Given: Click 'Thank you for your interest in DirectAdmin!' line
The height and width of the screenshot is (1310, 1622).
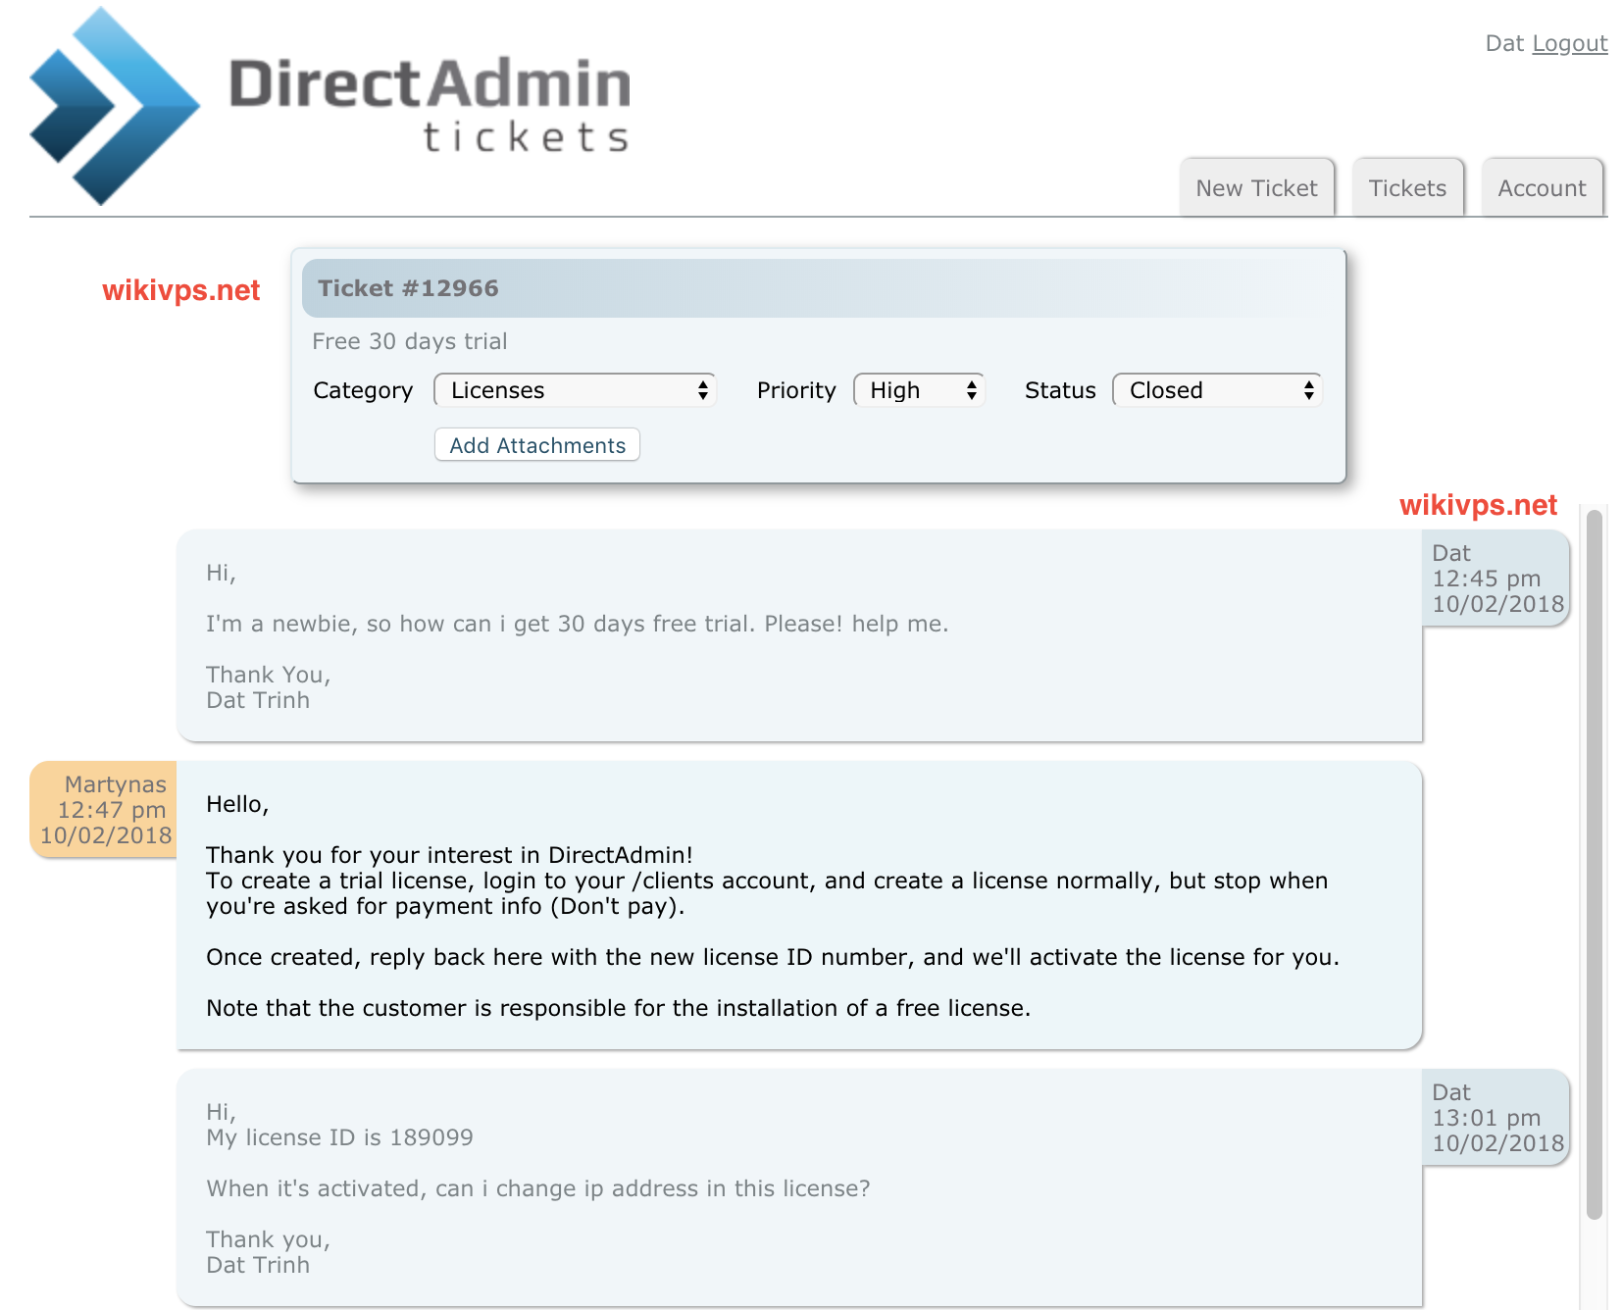Looking at the screenshot, I should (x=449, y=855).
